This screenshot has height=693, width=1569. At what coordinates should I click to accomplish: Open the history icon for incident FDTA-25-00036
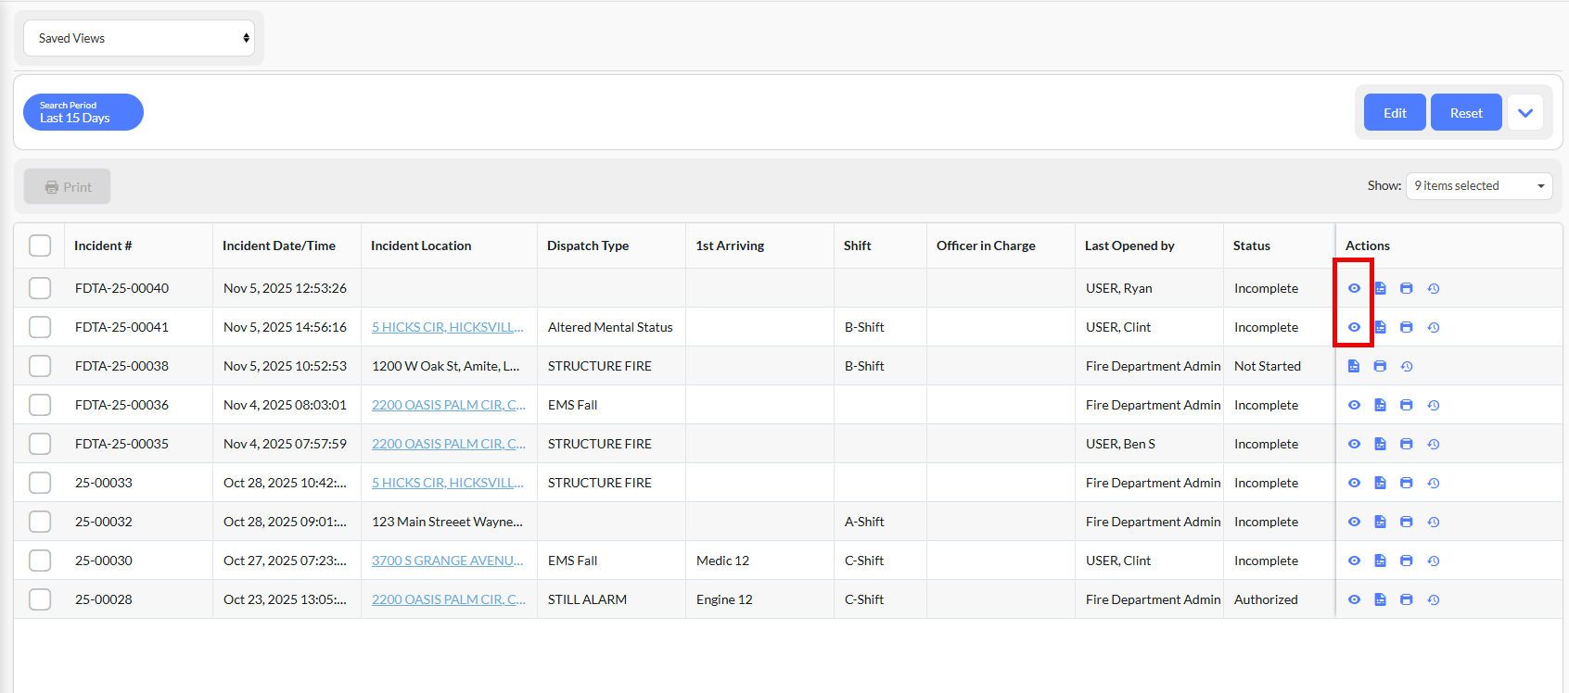1433,405
